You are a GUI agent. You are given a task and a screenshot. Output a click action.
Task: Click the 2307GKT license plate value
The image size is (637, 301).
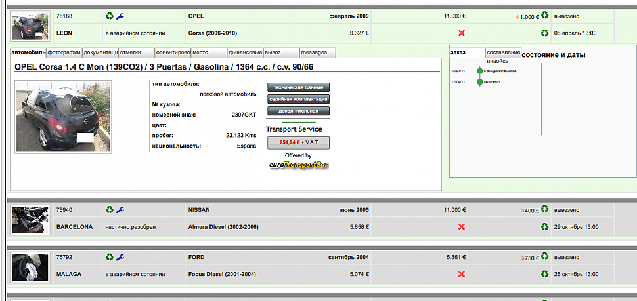(x=244, y=115)
